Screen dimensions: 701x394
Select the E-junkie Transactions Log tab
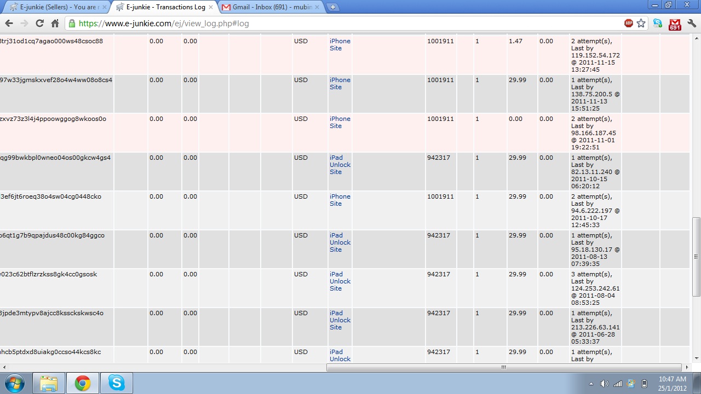tap(163, 7)
